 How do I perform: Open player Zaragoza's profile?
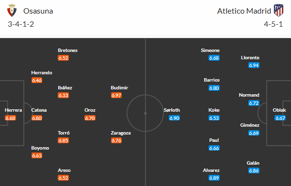click(121, 133)
